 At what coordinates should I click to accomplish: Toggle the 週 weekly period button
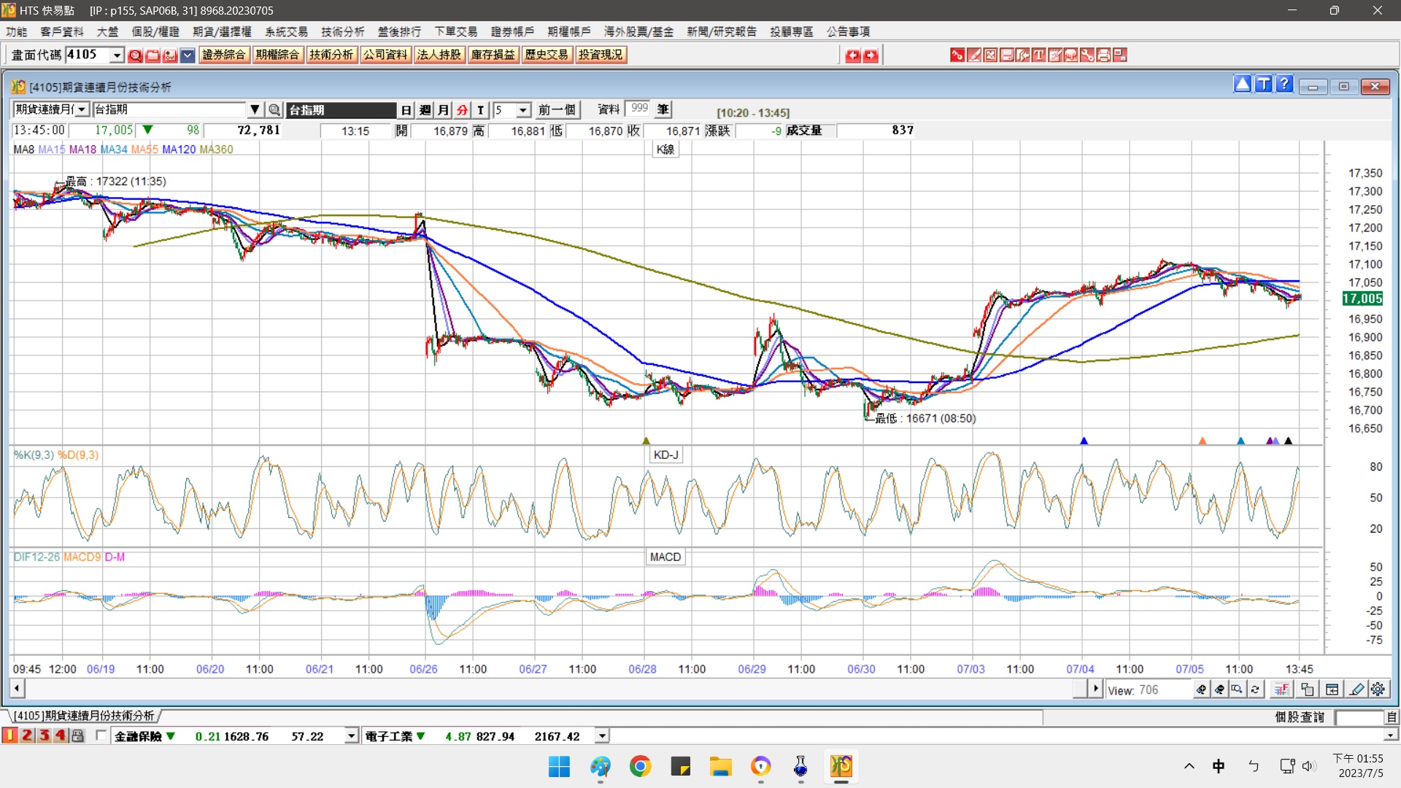pyautogui.click(x=425, y=110)
